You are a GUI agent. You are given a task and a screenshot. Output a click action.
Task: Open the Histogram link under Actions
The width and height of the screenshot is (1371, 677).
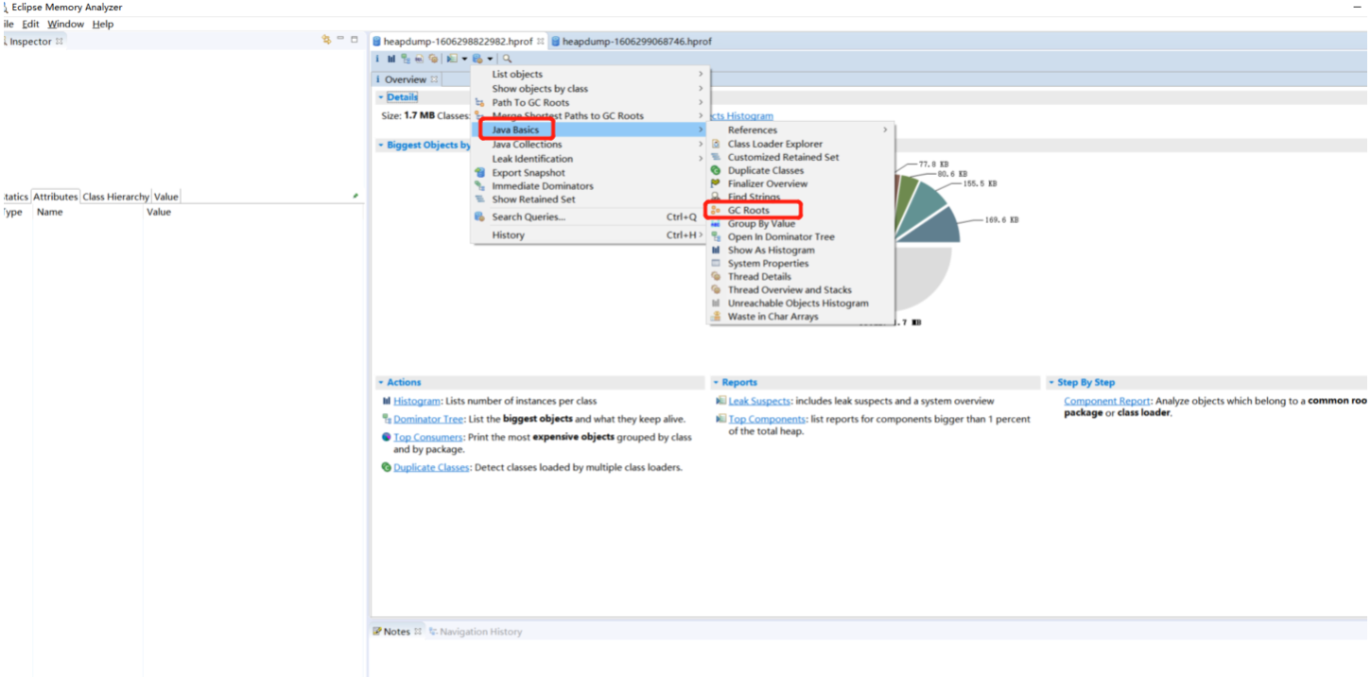click(417, 401)
